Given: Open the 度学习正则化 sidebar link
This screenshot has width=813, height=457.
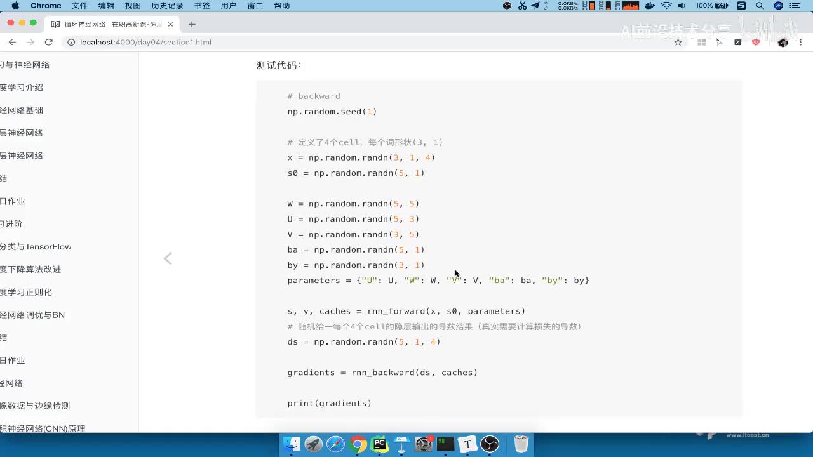Looking at the screenshot, I should 26,293.
